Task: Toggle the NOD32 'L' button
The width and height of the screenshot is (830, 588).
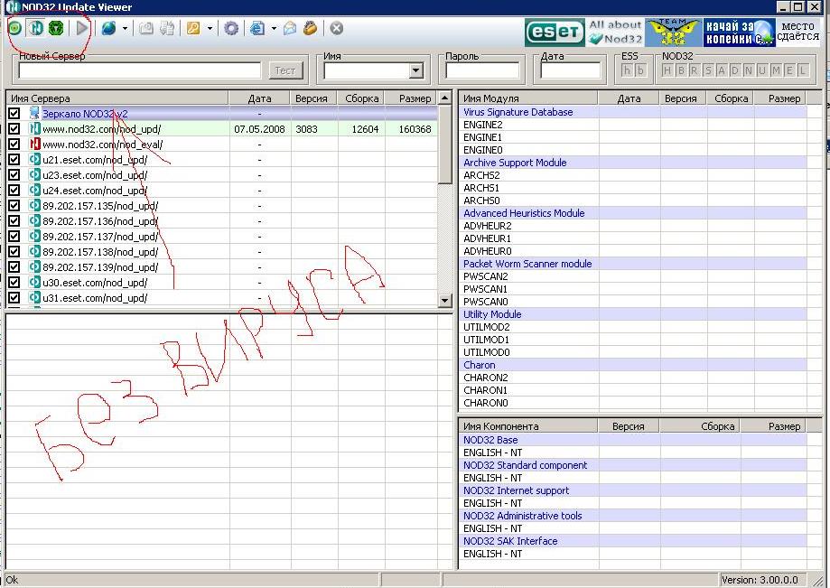Action: tap(803, 70)
